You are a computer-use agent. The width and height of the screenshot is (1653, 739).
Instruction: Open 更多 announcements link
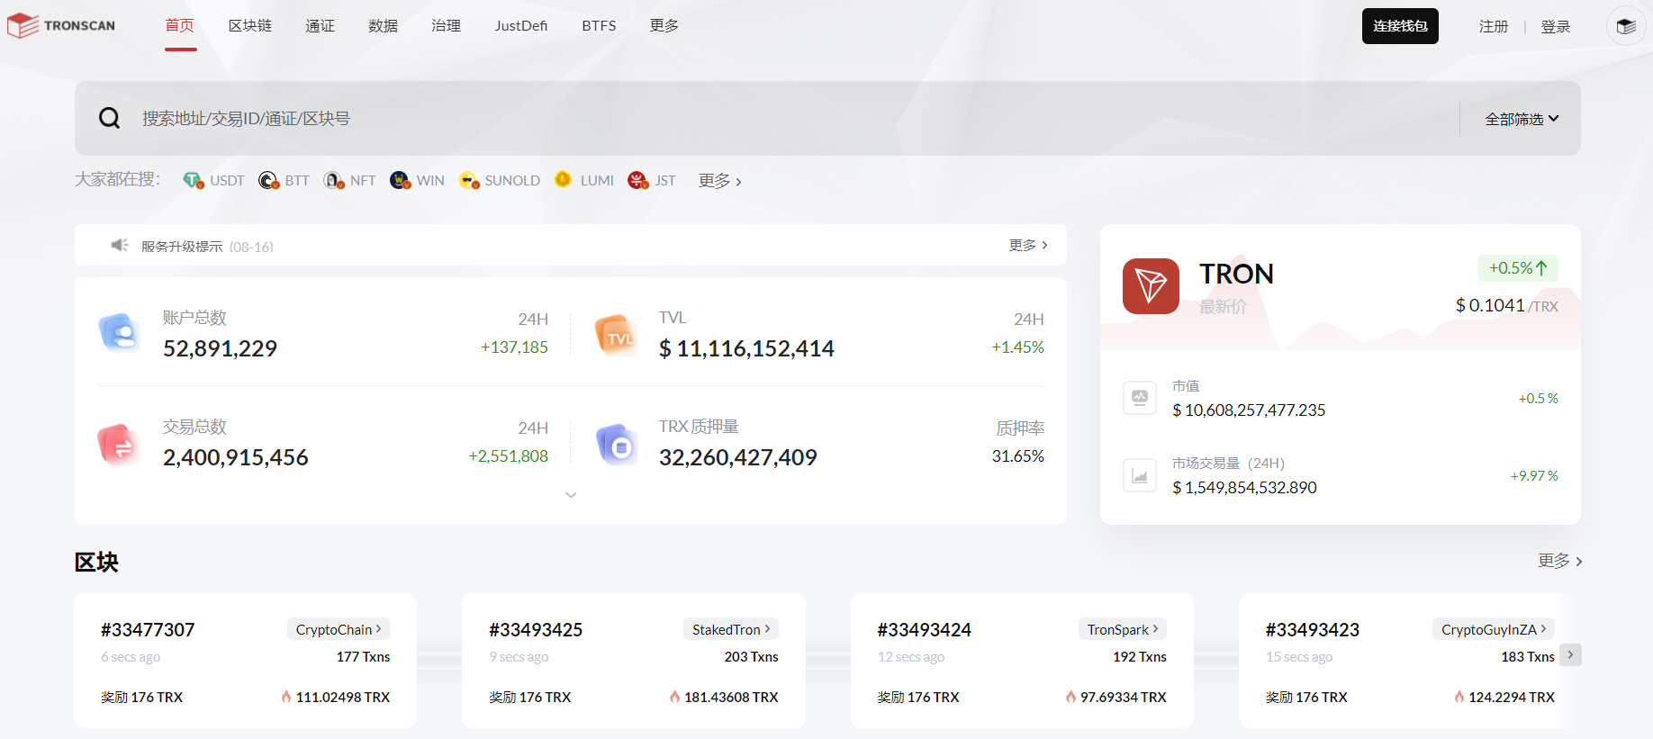1028,245
